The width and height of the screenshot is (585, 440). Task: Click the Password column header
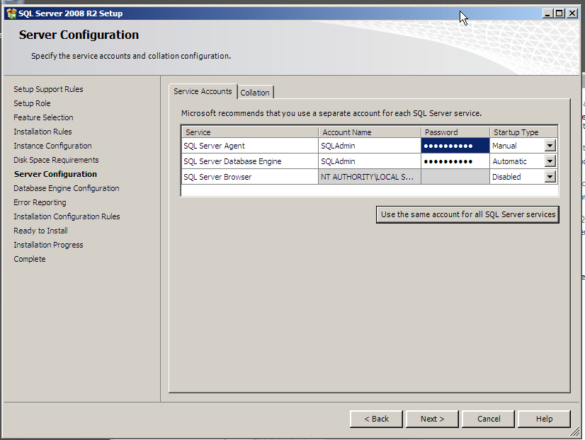[x=455, y=132]
